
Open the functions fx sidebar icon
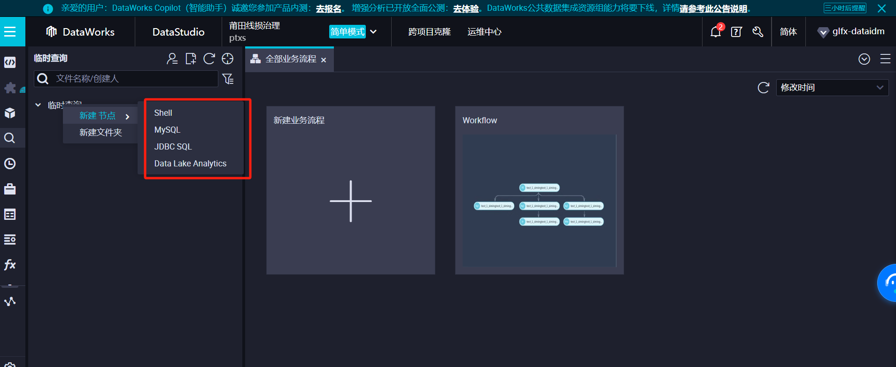click(x=10, y=265)
